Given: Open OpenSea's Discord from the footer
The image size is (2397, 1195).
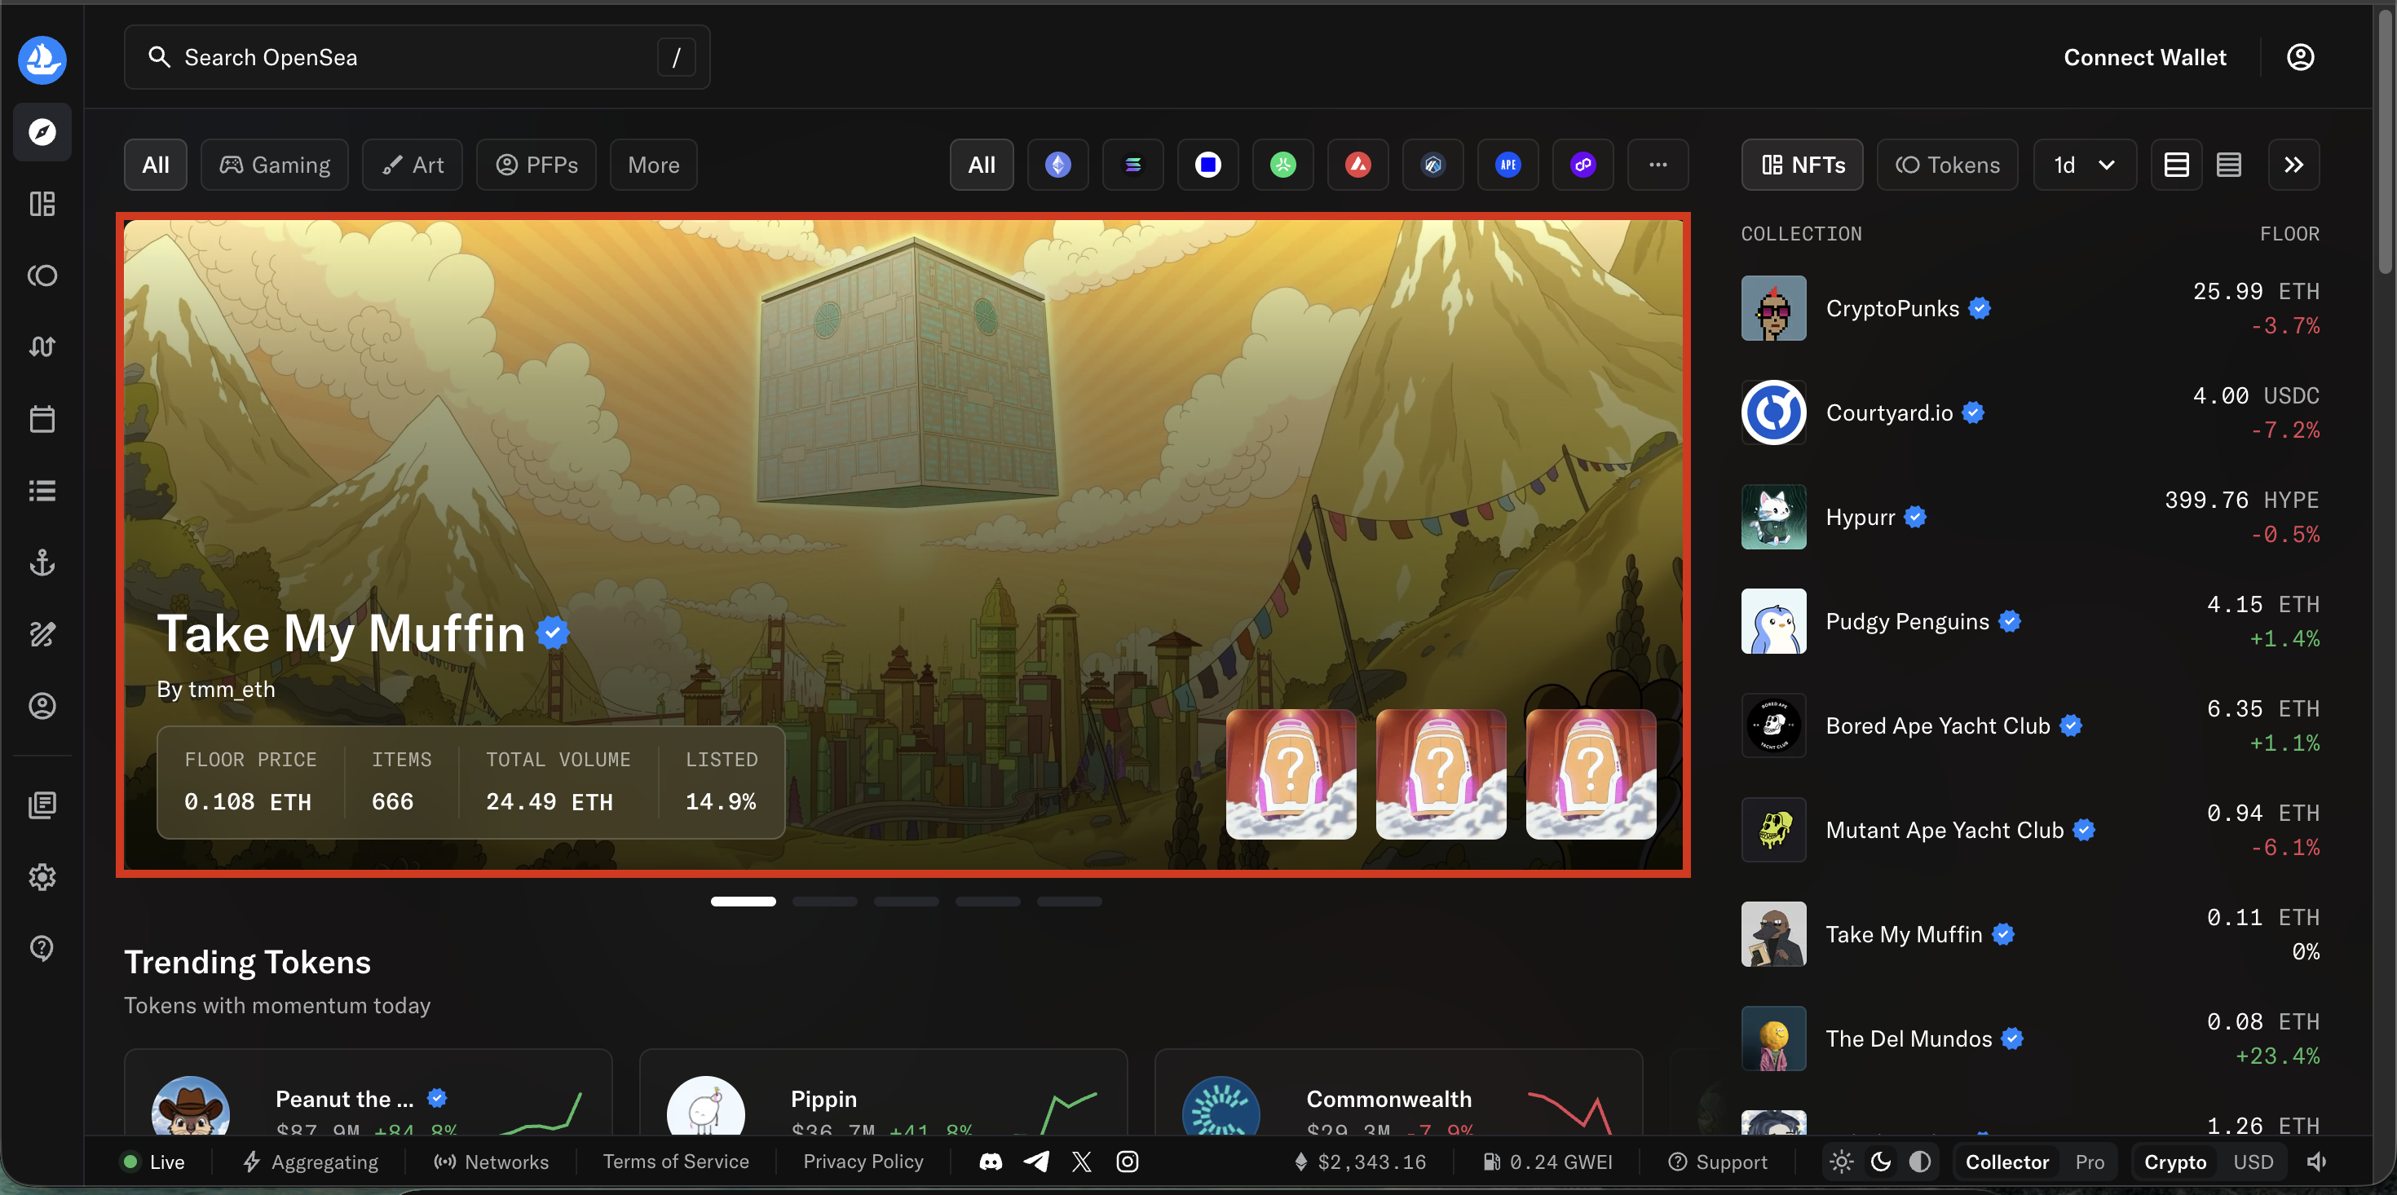Looking at the screenshot, I should tap(990, 1162).
